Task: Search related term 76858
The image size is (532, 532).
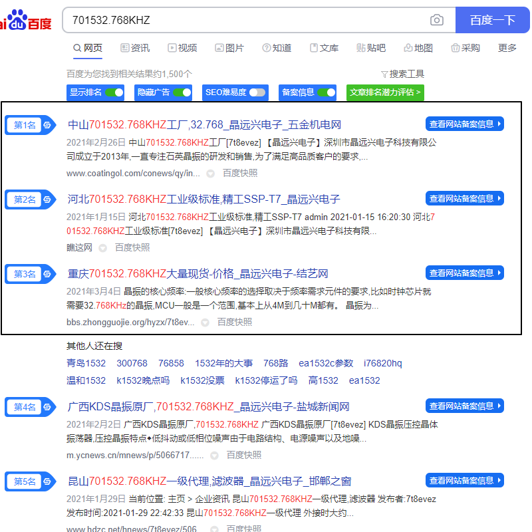Action: pyautogui.click(x=171, y=363)
